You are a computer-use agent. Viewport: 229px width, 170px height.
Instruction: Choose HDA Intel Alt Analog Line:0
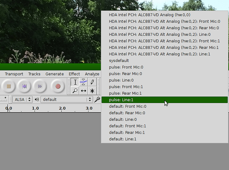(164, 34)
